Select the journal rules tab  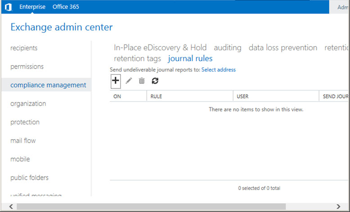click(190, 59)
